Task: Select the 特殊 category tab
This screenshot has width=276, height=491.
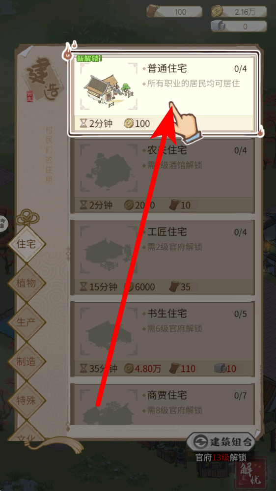Action: coord(27,401)
